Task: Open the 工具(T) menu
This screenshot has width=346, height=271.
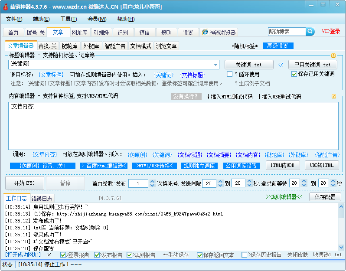Action: (69, 19)
